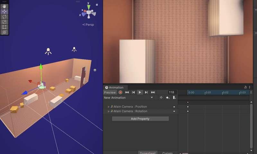Expand Main Camera : Rotation property

tap(109, 111)
